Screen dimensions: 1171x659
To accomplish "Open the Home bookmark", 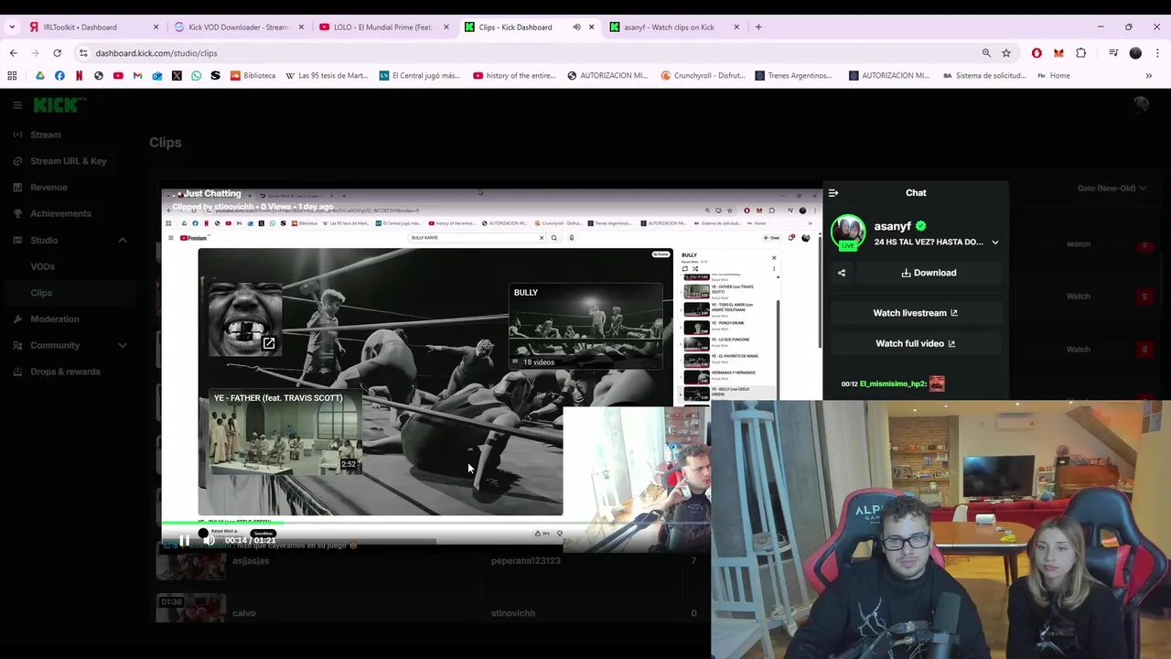I will click(1054, 76).
